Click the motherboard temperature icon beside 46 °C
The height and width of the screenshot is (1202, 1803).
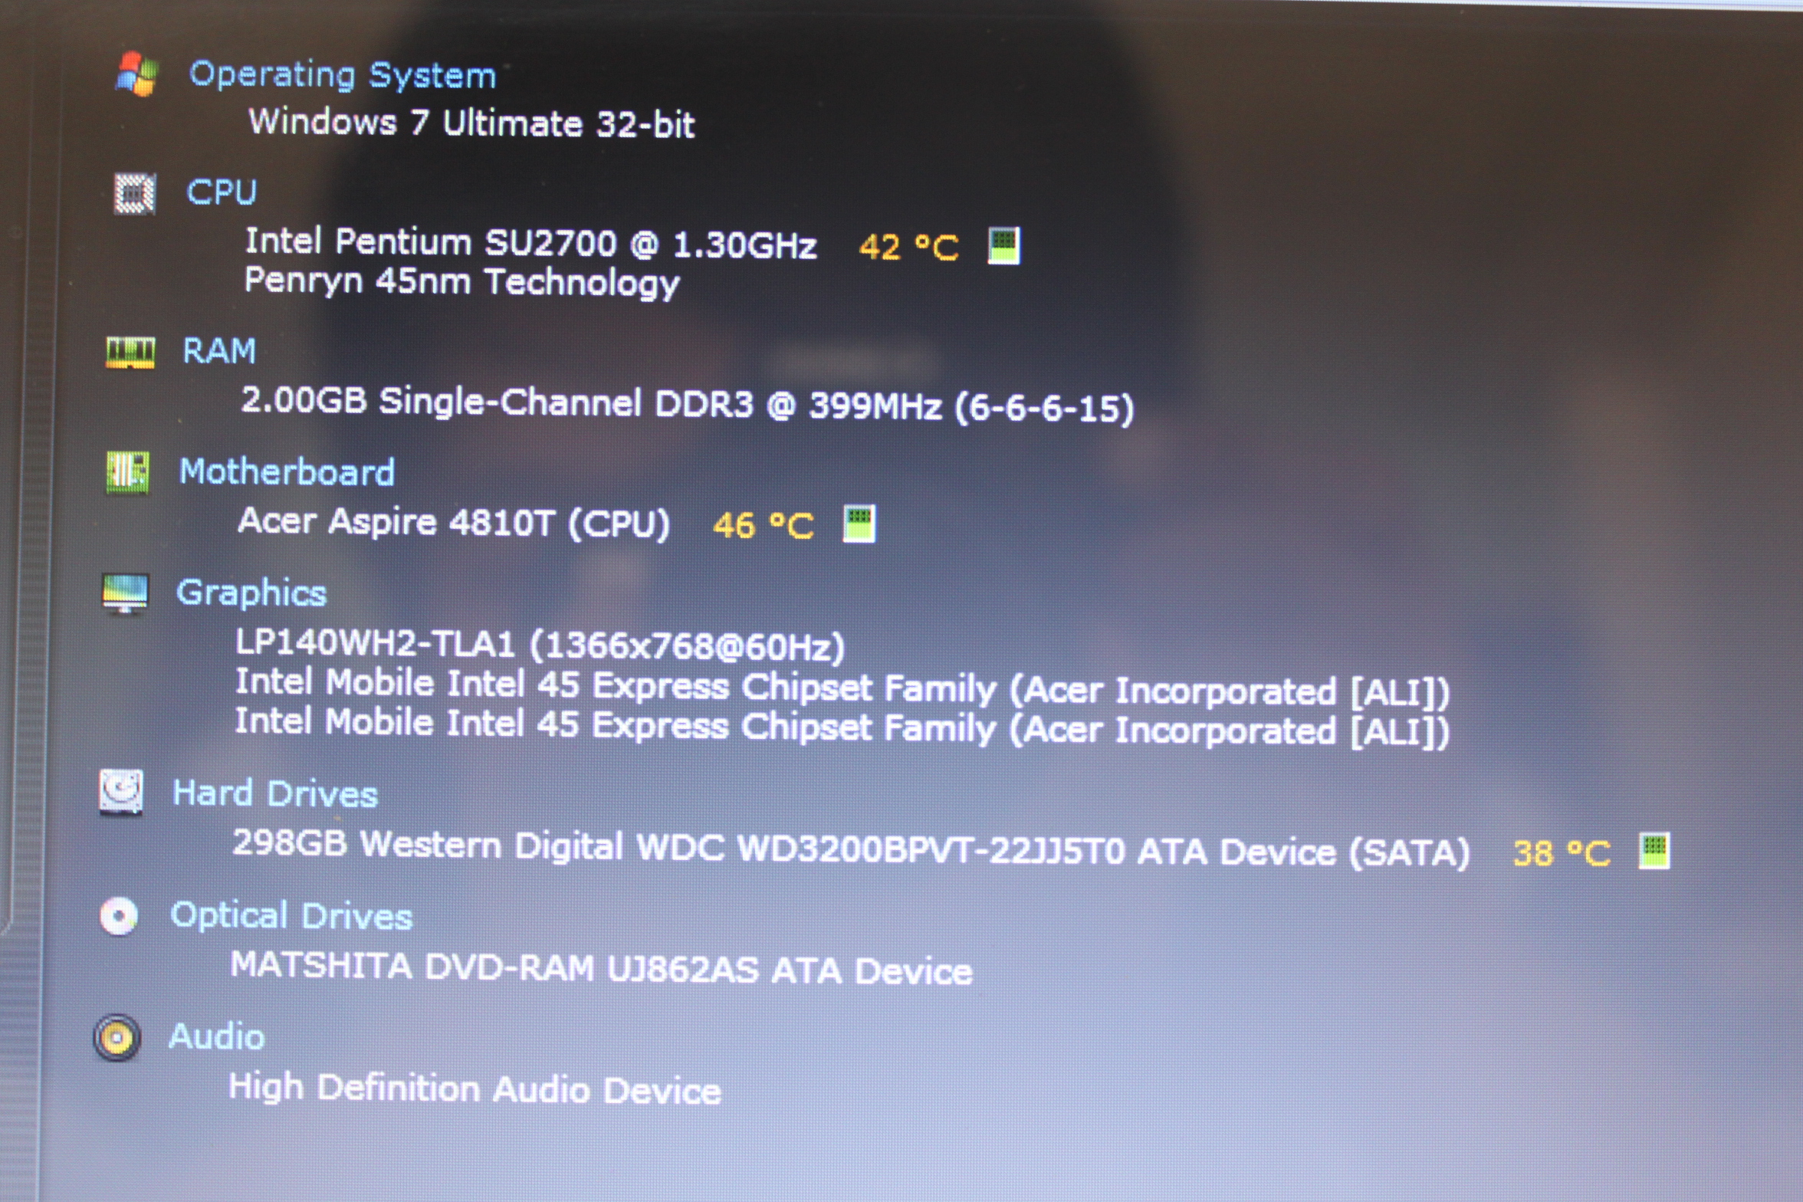click(x=859, y=524)
